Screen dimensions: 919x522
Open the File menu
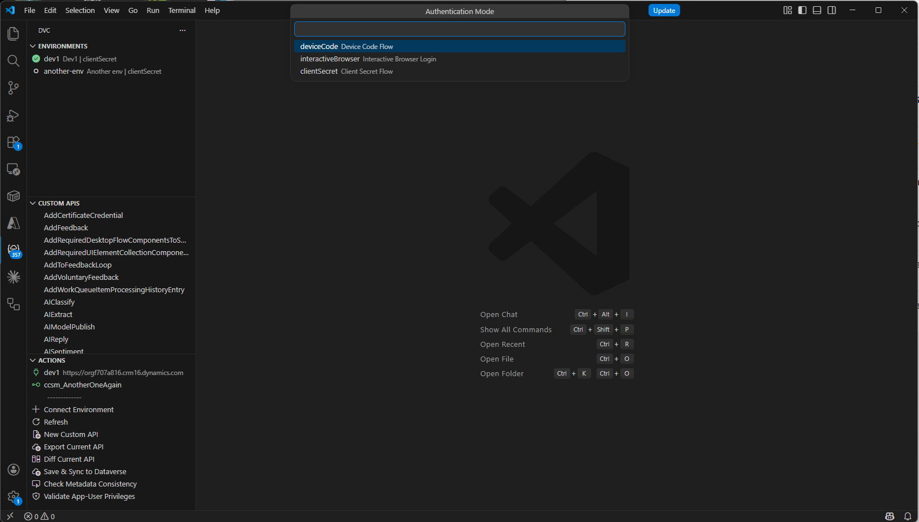point(30,10)
